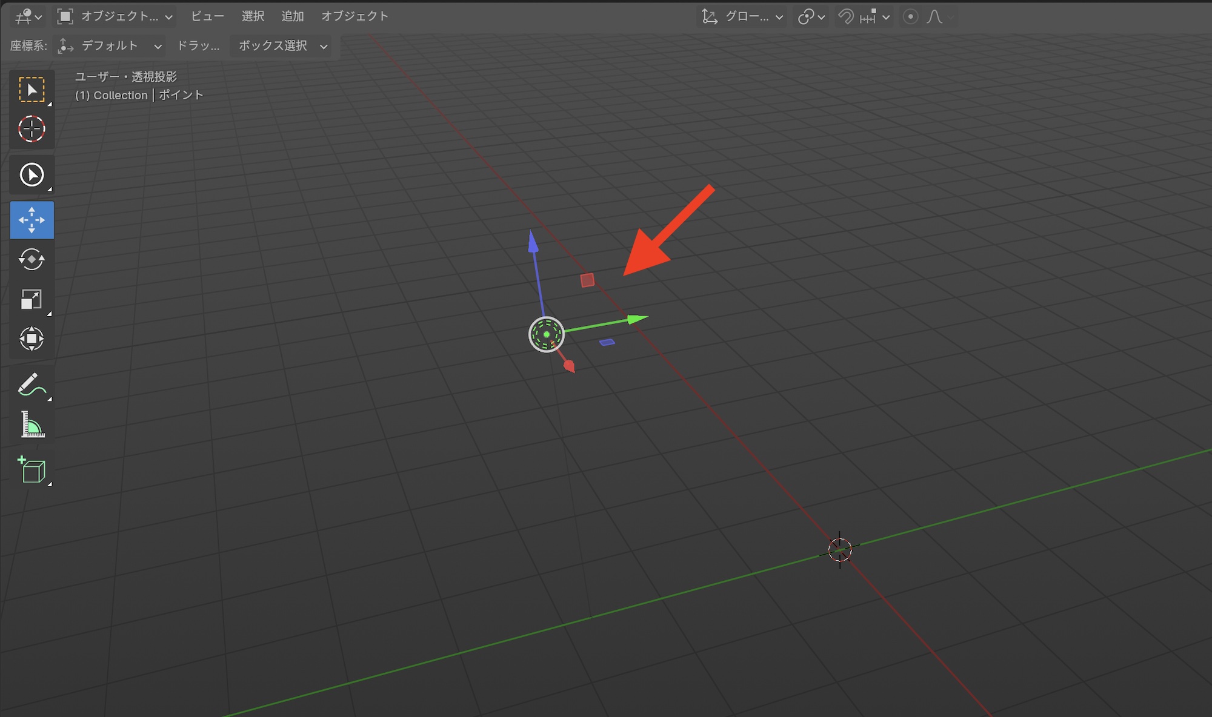Image resolution: width=1212 pixels, height=717 pixels.
Task: Pick the Scale tool
Action: click(32, 299)
